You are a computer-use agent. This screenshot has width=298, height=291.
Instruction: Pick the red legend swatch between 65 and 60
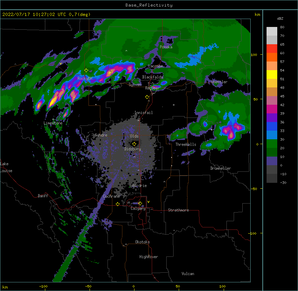[x=272, y=49]
